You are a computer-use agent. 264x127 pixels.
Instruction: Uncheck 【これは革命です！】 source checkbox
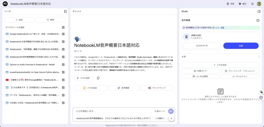(63, 87)
